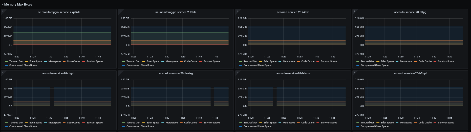
Task: Toggle Metaspace series in accordo-service-20-6kfvp legend
Action: click(289, 61)
